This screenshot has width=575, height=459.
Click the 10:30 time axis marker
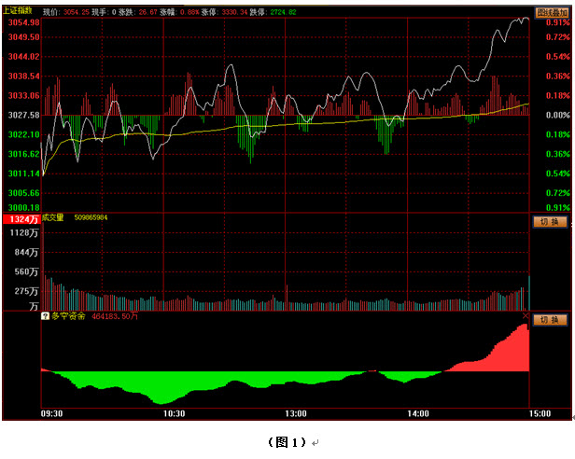(174, 412)
